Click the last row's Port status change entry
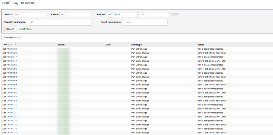This screenshot has width=273, height=135. point(140,133)
